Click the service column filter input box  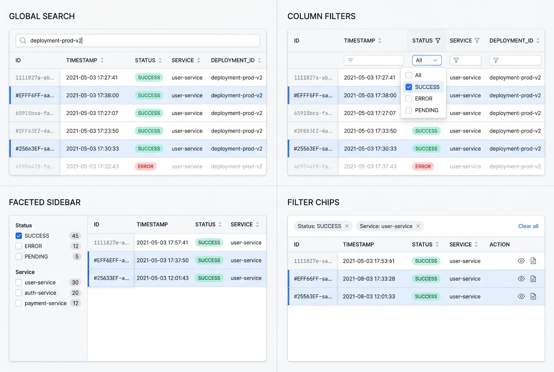465,60
